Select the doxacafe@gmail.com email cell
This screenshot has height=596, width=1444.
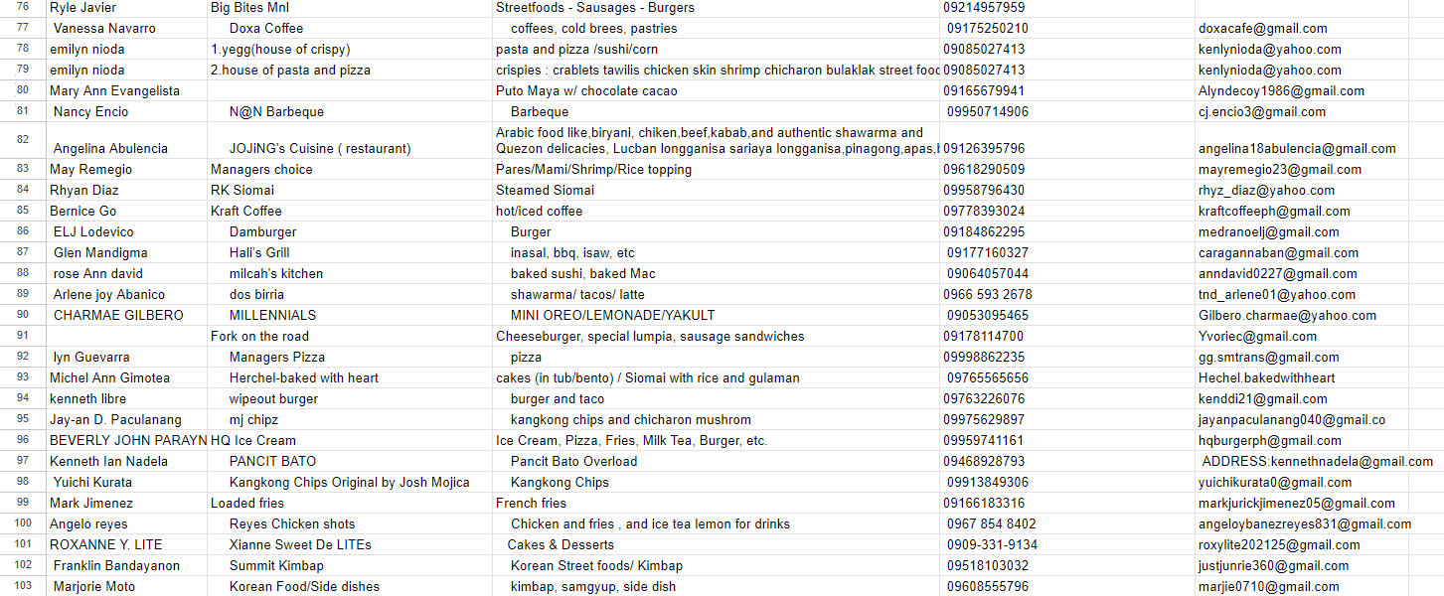click(x=1262, y=28)
